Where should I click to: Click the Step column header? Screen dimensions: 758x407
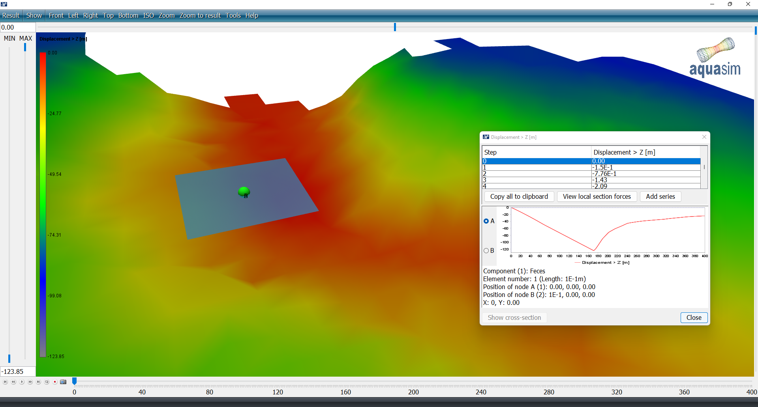click(537, 152)
